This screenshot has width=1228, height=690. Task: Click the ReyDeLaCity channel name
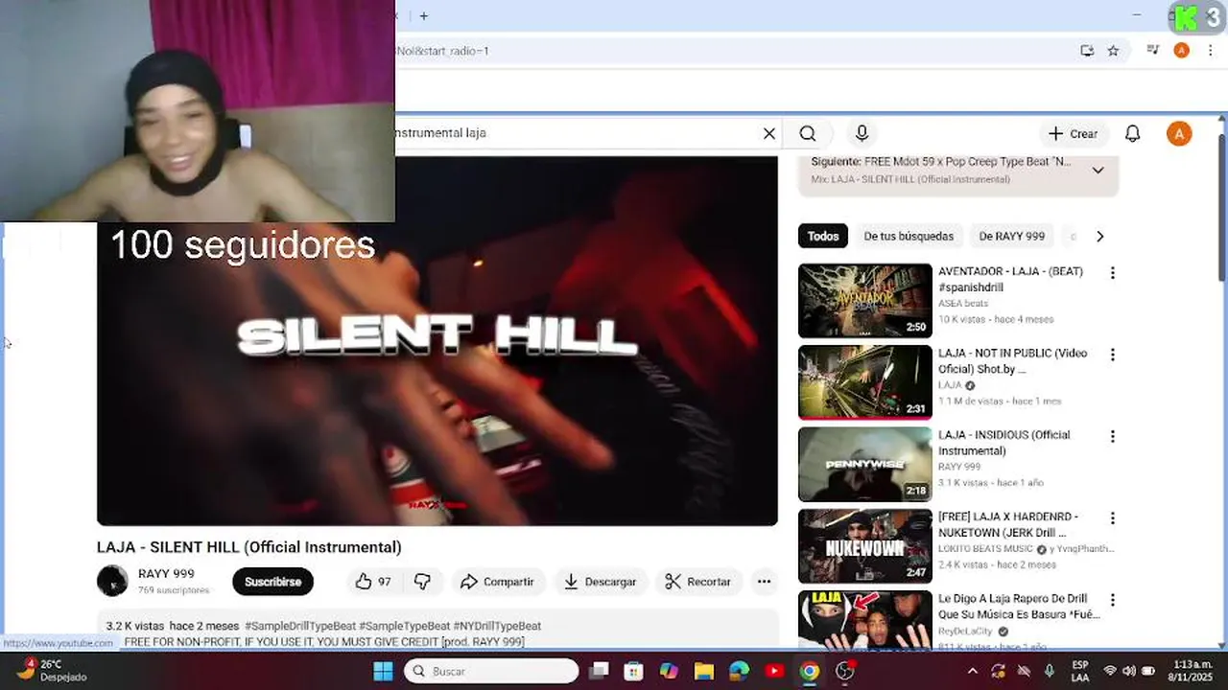click(967, 632)
